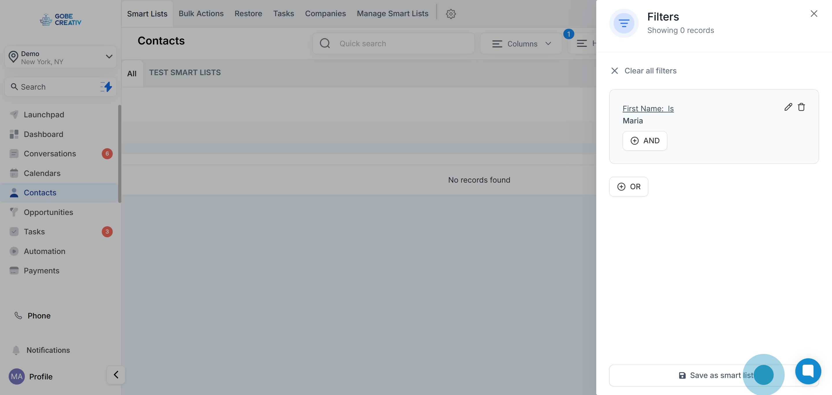
Task: Select the TEST SMART LISTS tab
Action: [x=185, y=73]
